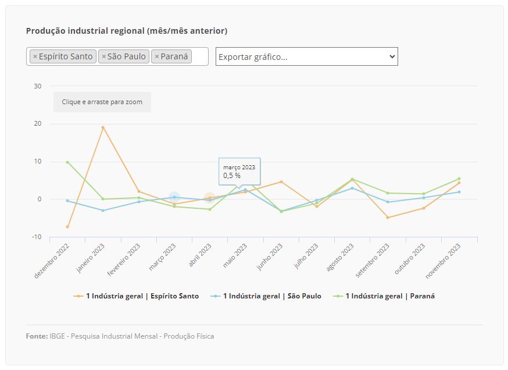Click São Paulo point at agosto 2023
Viewport: 508px width, 370px height.
352,188
